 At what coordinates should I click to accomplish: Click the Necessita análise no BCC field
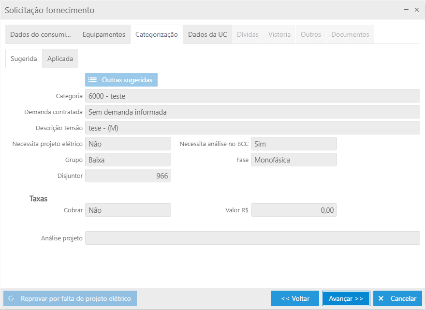click(294, 144)
